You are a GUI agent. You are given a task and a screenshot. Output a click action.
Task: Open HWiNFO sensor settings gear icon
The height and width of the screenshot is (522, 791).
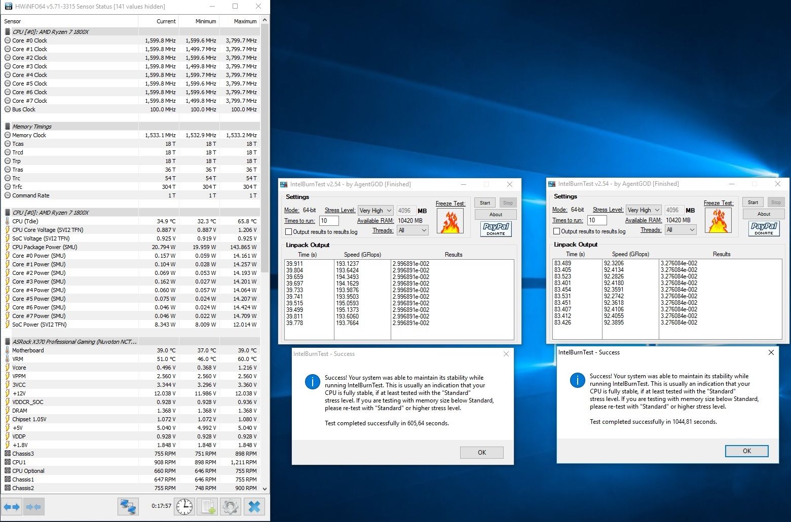tap(230, 506)
